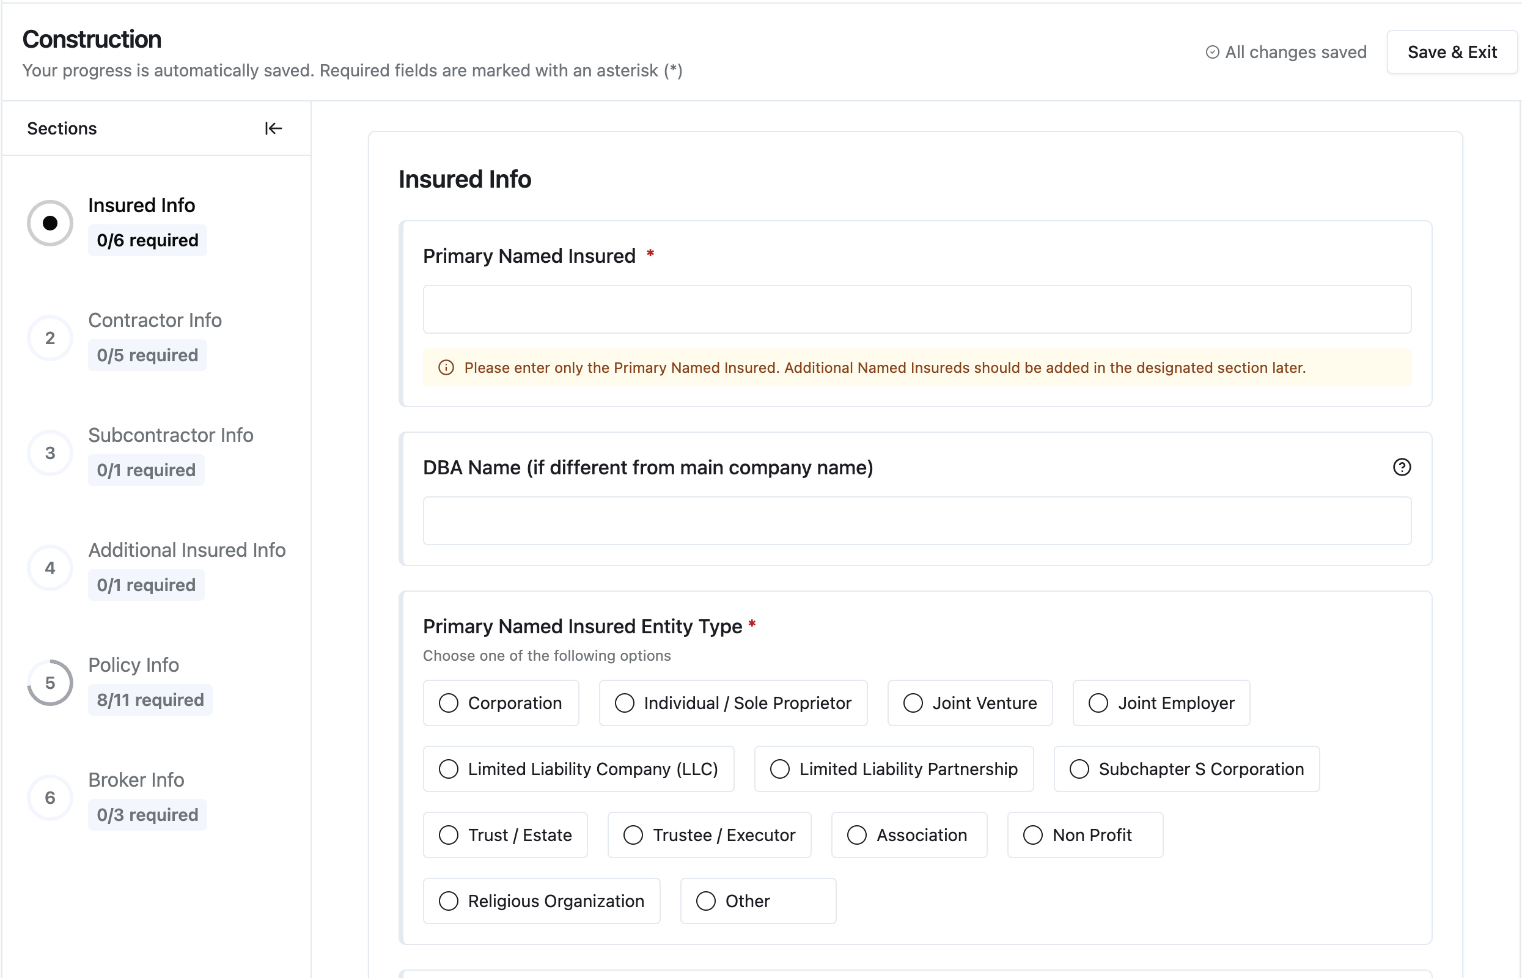Navigate to Additional Insured Info section

186,550
